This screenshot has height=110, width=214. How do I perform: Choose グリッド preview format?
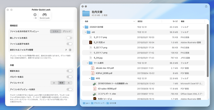tap(67, 31)
